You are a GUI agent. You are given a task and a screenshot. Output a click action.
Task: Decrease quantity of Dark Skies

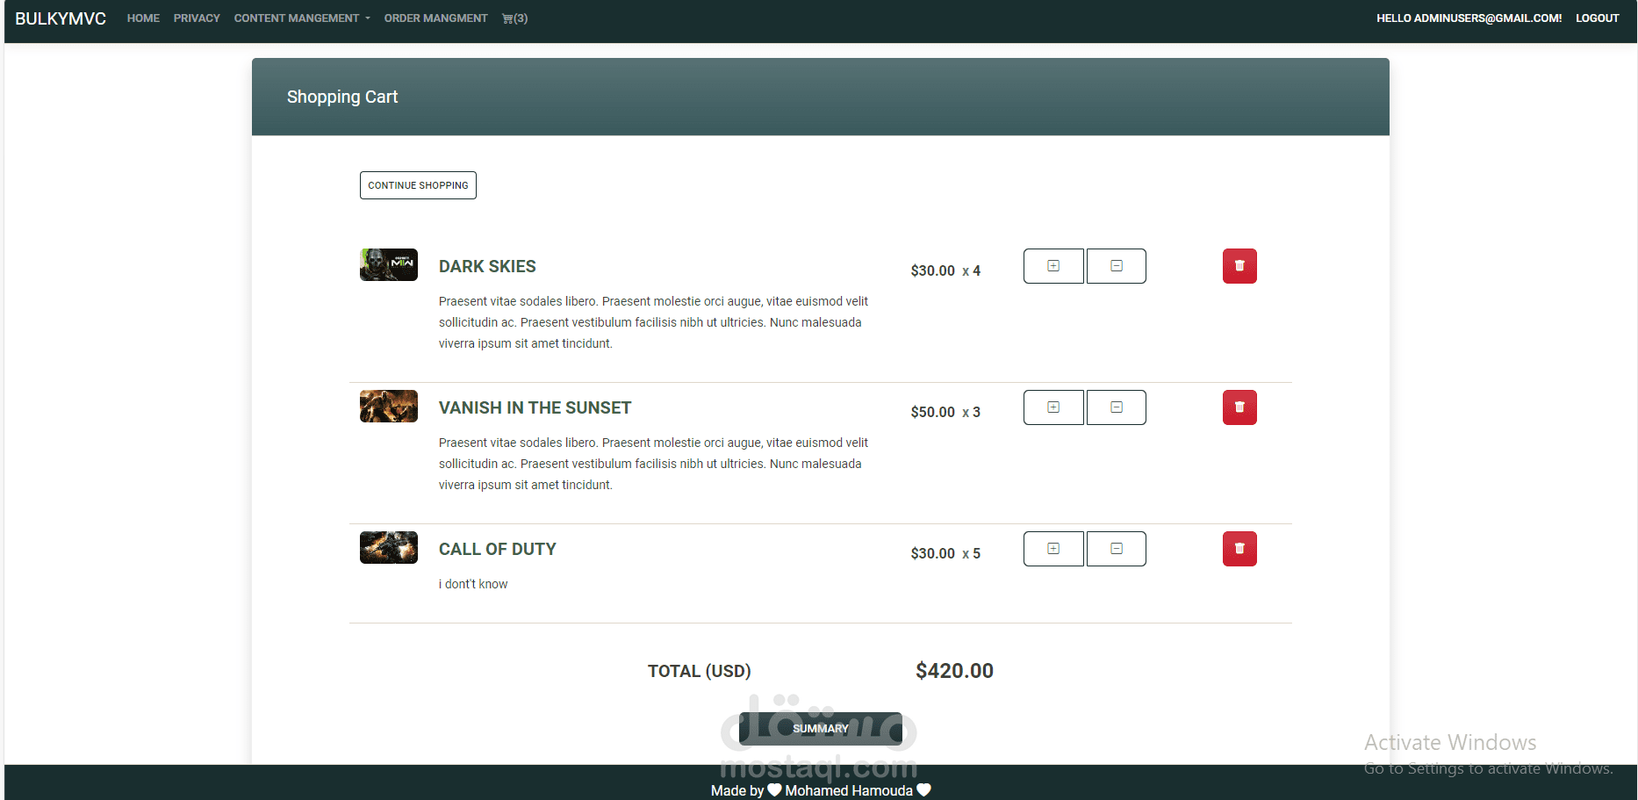[x=1117, y=266]
